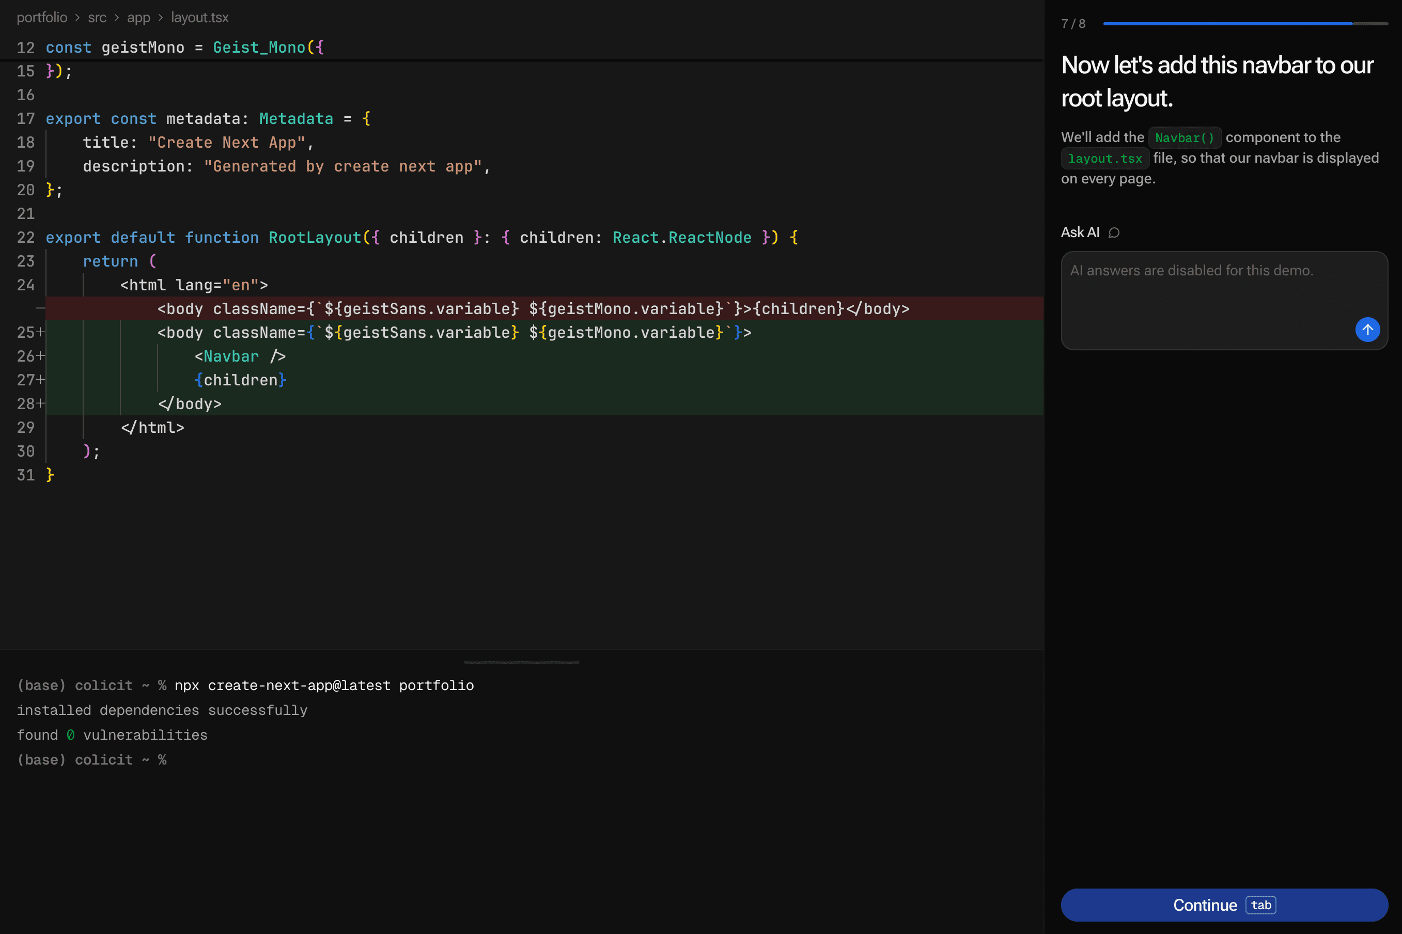Click the last terminal prompt line
This screenshot has width=1402, height=934.
92,760
